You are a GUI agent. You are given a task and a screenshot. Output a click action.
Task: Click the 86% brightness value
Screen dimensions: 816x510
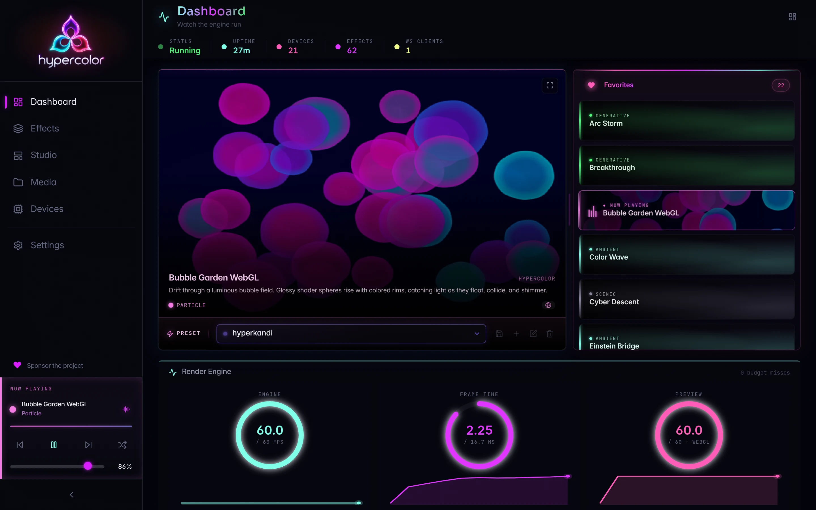(x=125, y=466)
